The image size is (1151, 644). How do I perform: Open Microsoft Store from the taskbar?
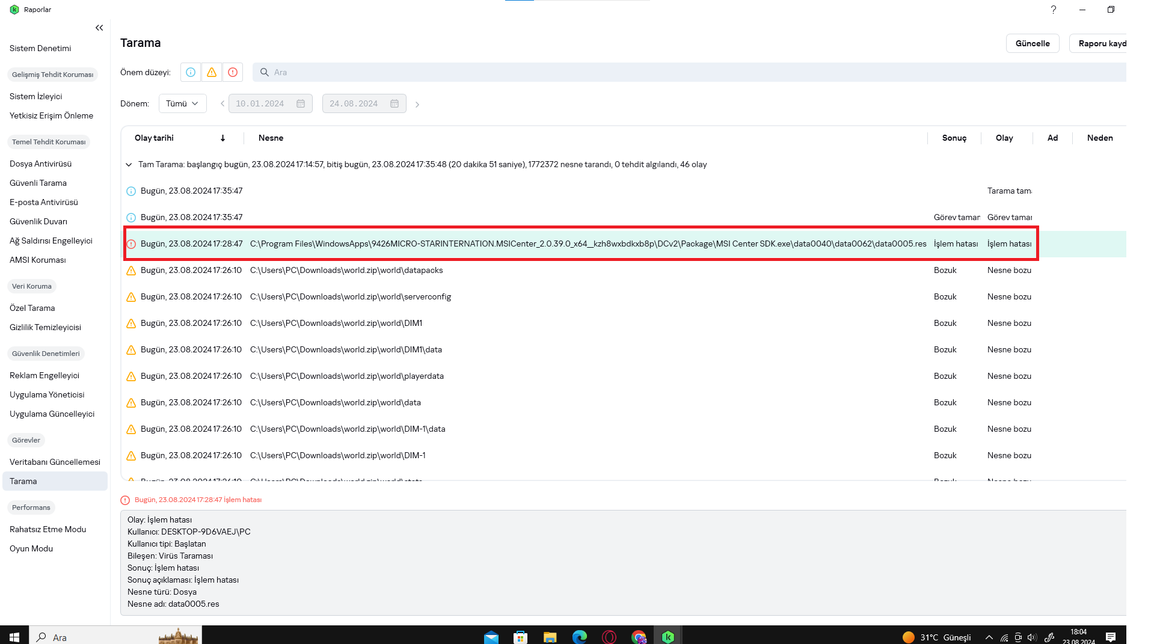pyautogui.click(x=521, y=637)
